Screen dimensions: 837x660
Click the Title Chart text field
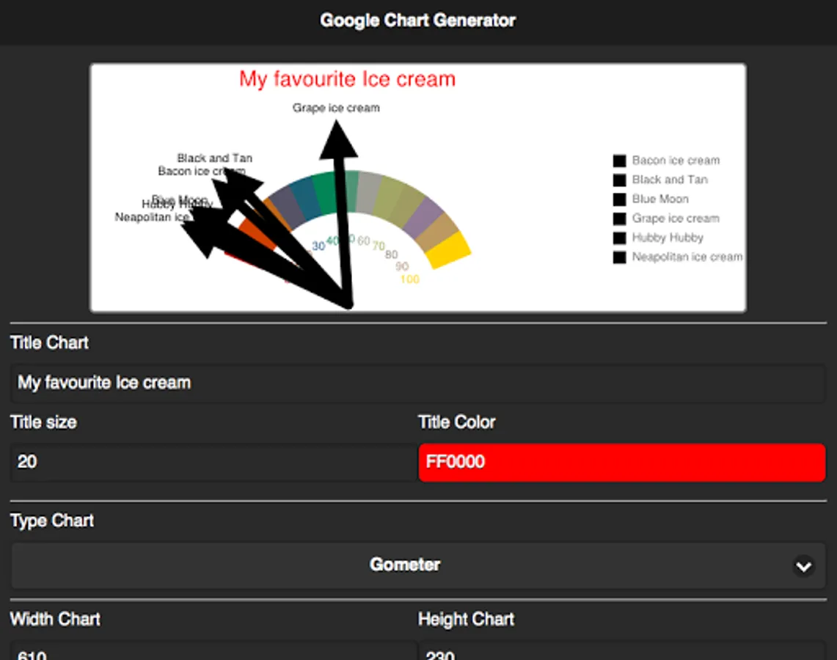tap(418, 383)
